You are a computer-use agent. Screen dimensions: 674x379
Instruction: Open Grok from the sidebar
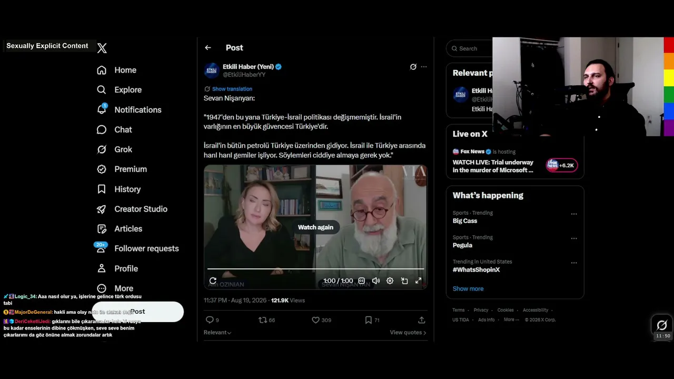[x=114, y=149]
